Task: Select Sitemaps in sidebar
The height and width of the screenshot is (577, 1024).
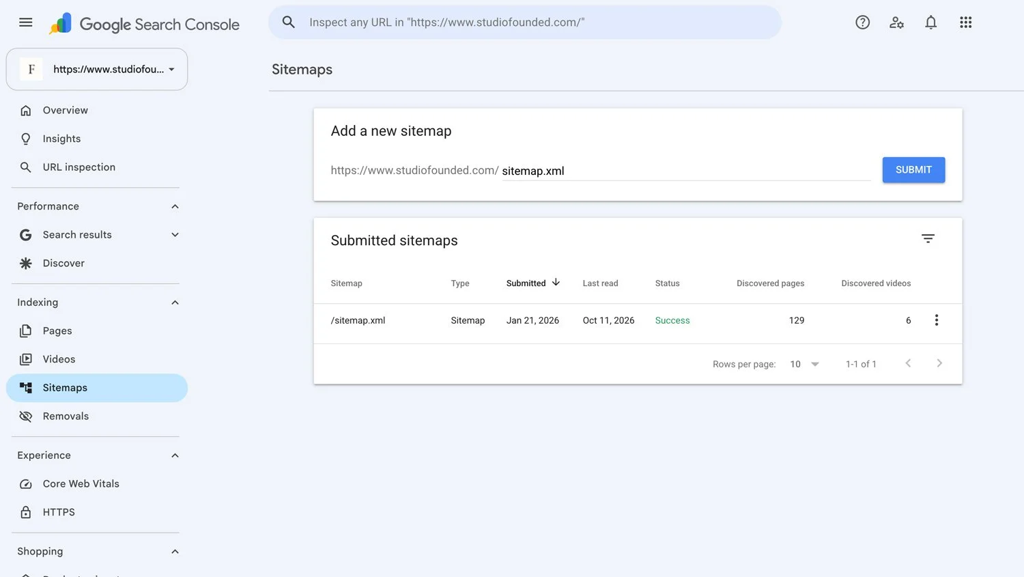Action: [x=97, y=388]
